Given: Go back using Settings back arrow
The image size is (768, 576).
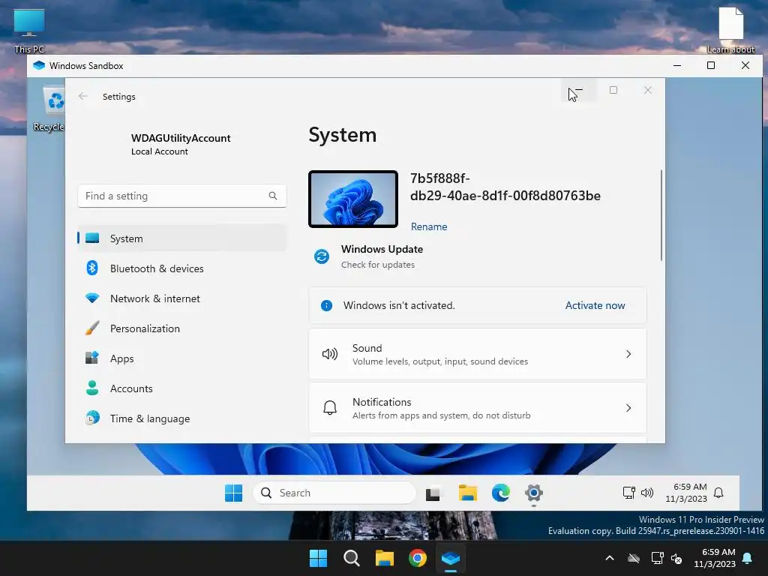Looking at the screenshot, I should click(x=82, y=97).
